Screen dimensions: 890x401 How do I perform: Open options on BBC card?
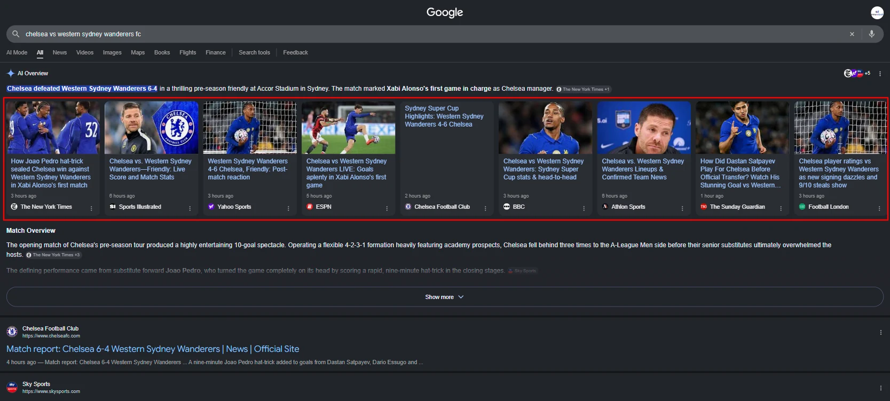click(x=584, y=209)
